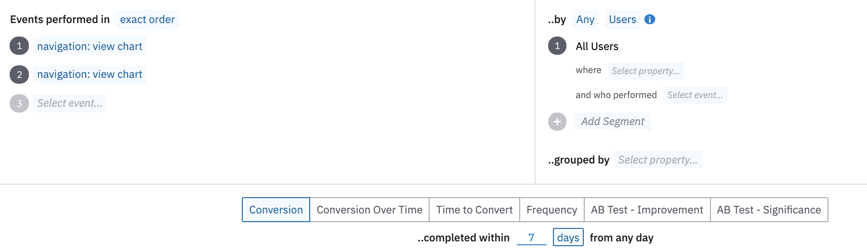Screen dimensions: 867x251
Task: Open the exact order dropdown
Action: [147, 19]
